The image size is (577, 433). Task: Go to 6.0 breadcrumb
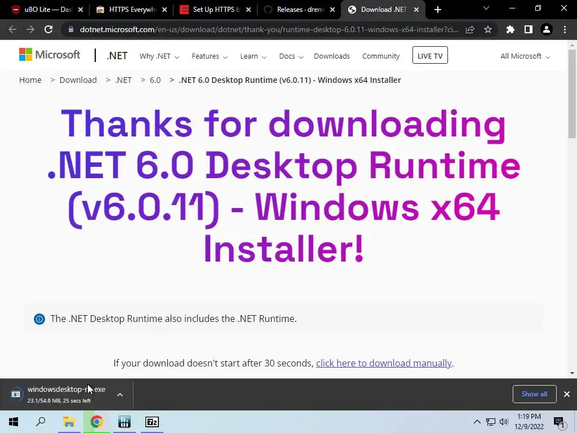click(x=156, y=80)
